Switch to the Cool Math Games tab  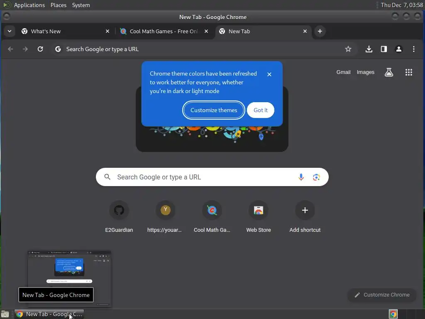tap(164, 31)
